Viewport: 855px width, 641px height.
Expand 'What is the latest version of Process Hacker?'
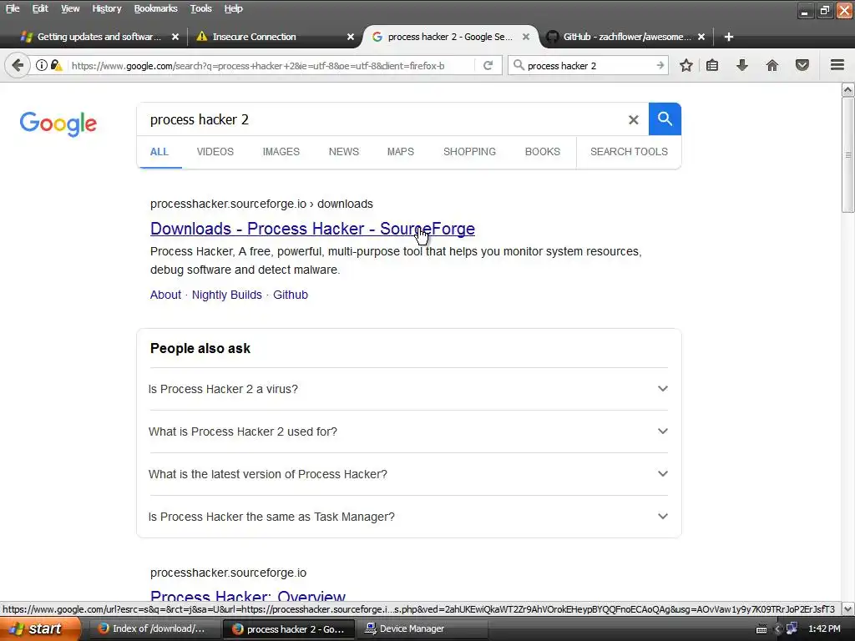407,474
